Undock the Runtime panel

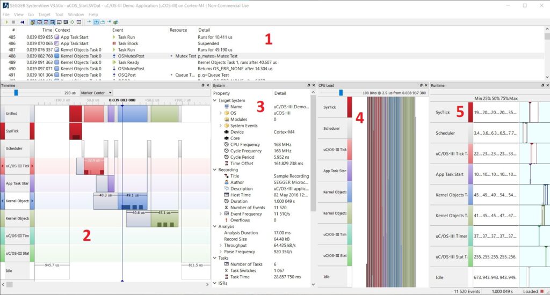542,85
